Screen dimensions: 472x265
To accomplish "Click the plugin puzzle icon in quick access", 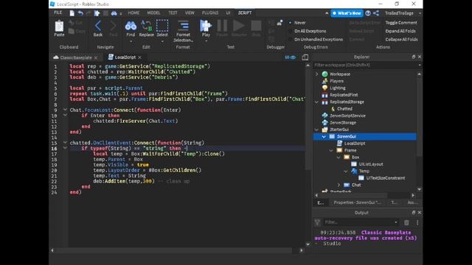I will [97, 13].
